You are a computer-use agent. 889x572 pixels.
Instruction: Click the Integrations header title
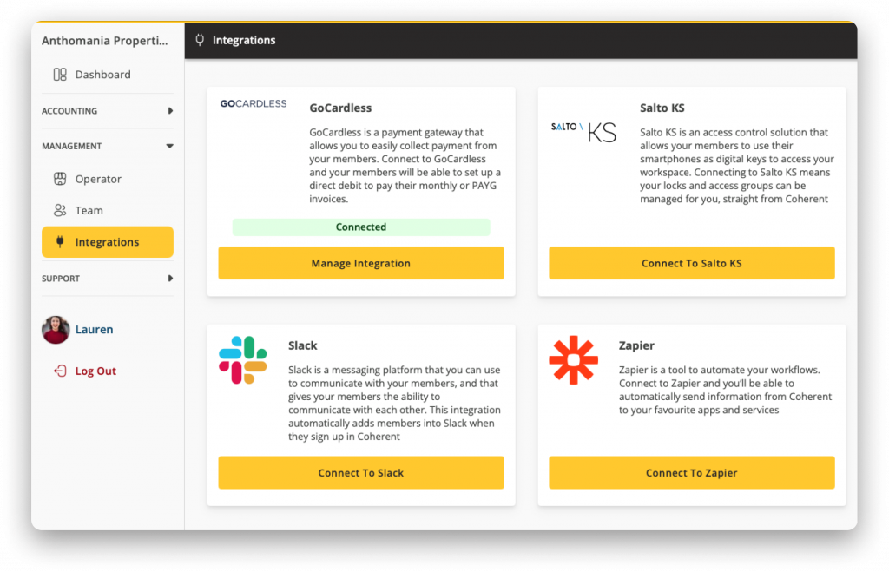click(244, 40)
